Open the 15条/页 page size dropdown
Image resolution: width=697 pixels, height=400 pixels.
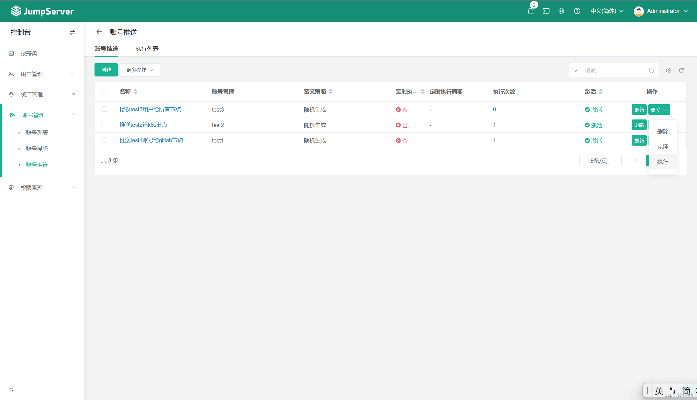coord(600,161)
